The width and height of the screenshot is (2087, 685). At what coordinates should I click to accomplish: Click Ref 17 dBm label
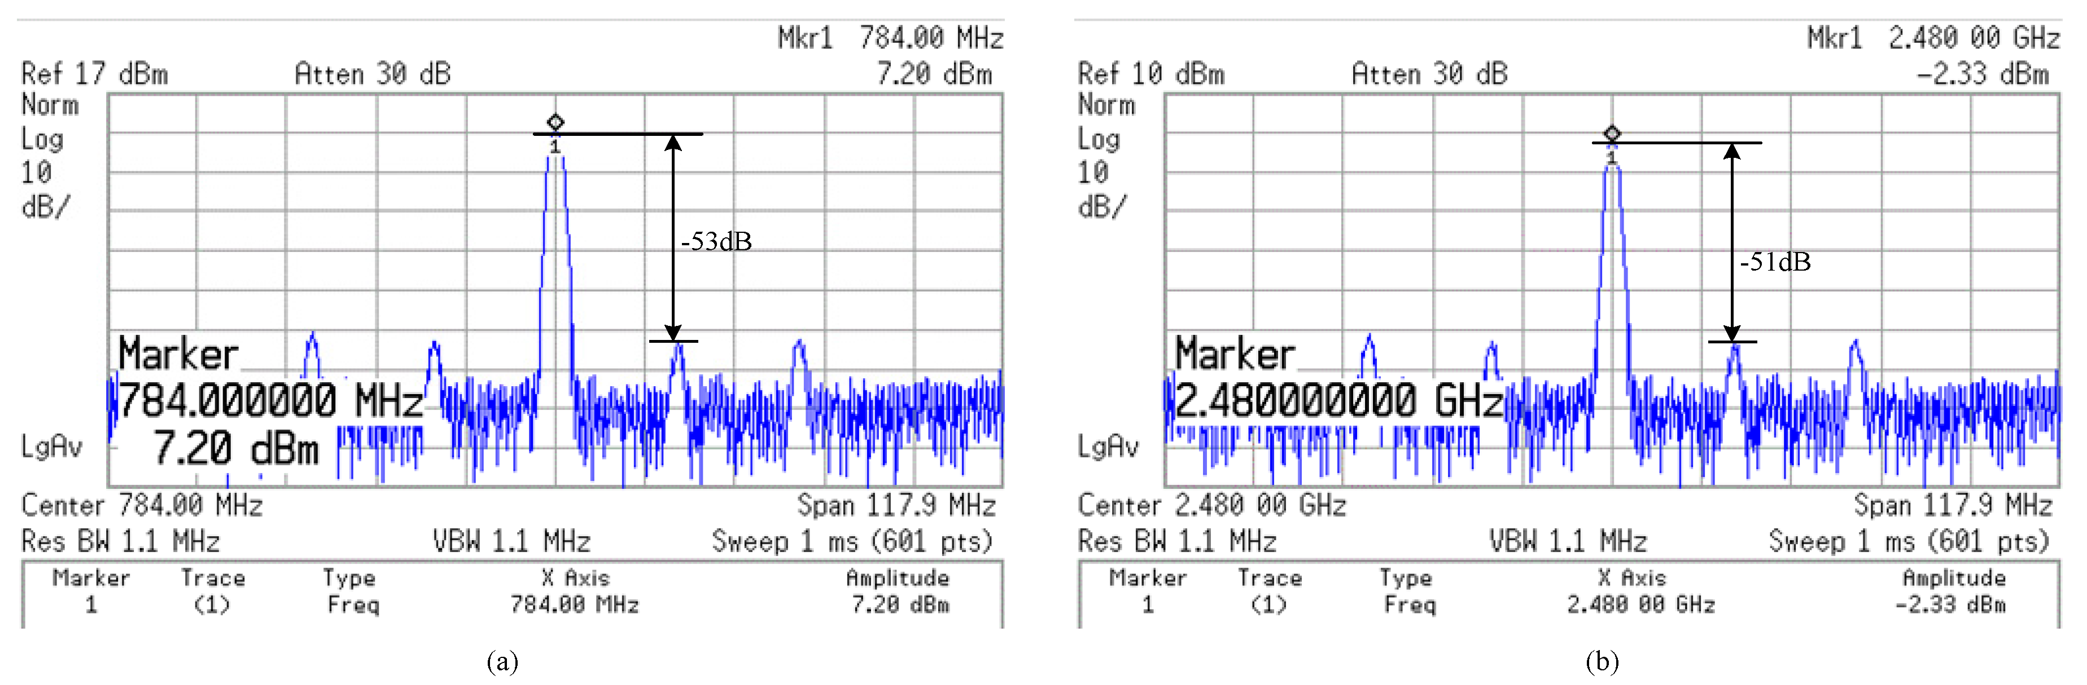point(95,74)
